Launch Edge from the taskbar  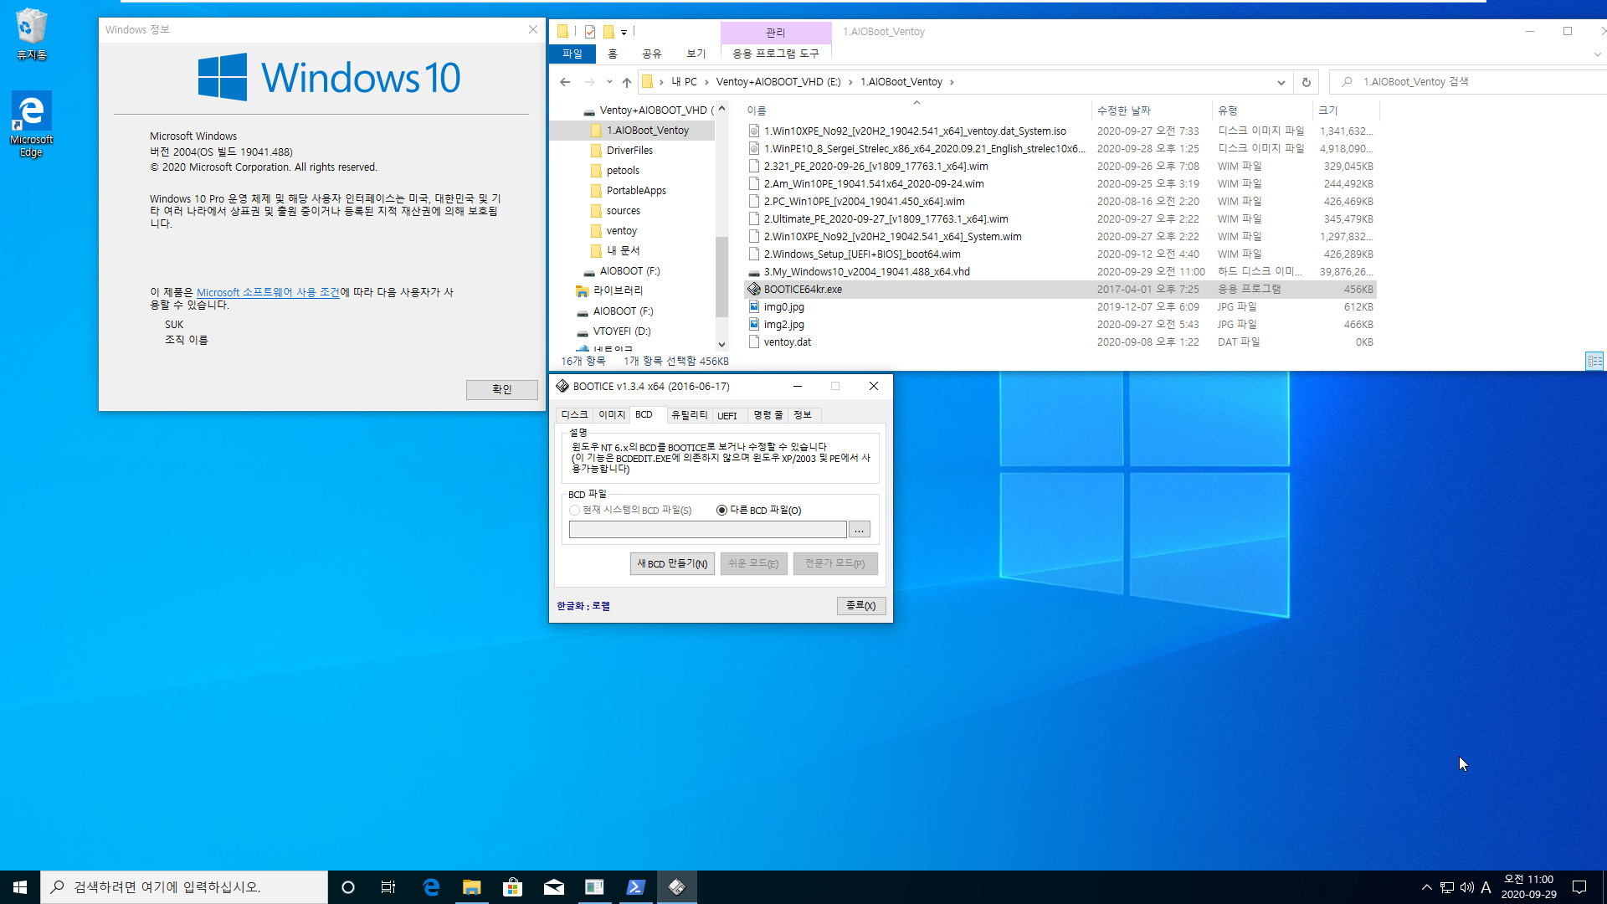[x=431, y=887]
